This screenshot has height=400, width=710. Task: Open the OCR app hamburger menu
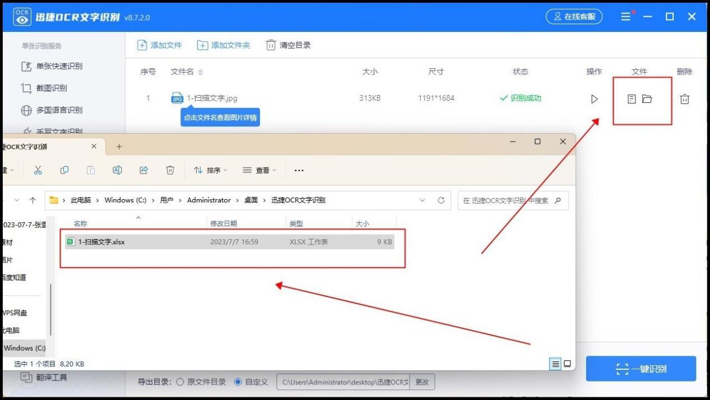(x=626, y=17)
